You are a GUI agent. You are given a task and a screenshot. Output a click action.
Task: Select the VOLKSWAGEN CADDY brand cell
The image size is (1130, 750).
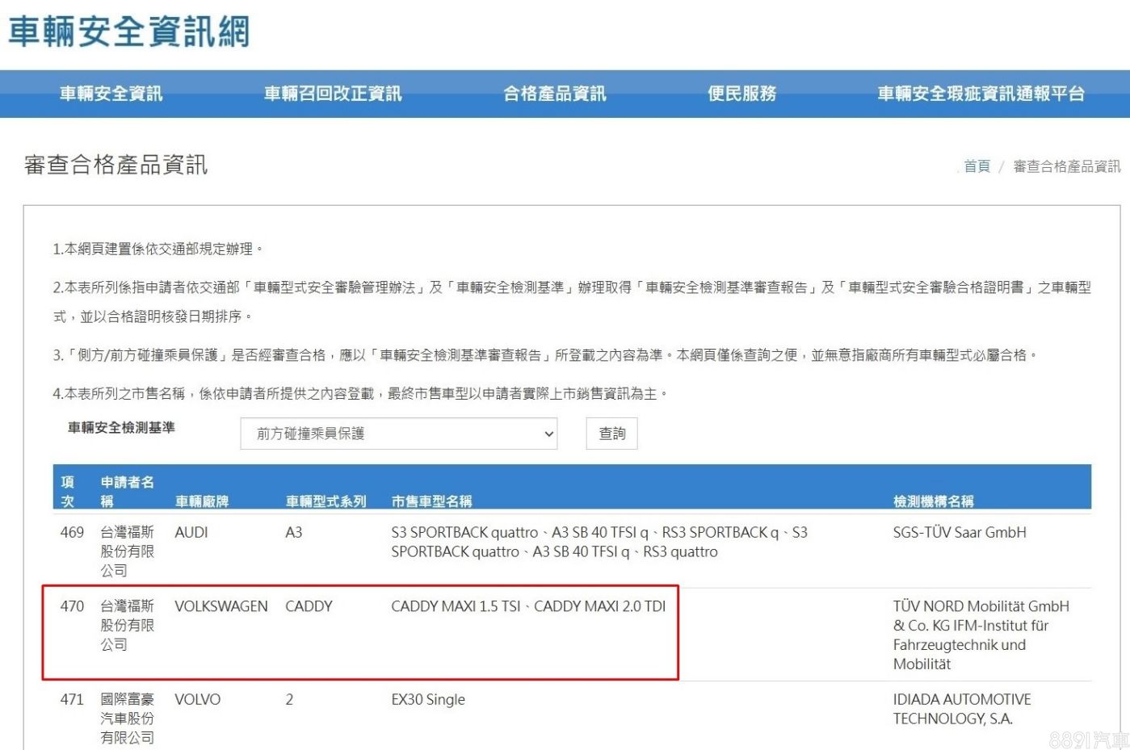tap(221, 606)
